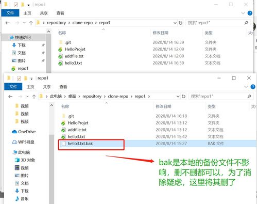Open quick access toolbar dropdown in repo3 window
This screenshot has height=204, width=257.
[28, 5]
